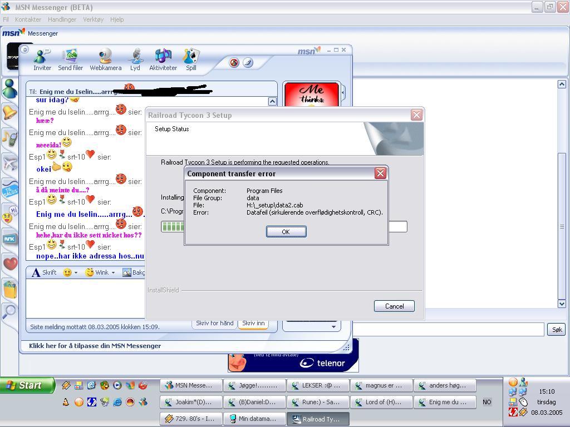
Task: Open the airplane travel tab in sidebar
Action: click(x=9, y=163)
